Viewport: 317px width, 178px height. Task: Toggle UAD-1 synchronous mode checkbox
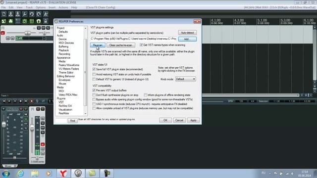(94, 104)
